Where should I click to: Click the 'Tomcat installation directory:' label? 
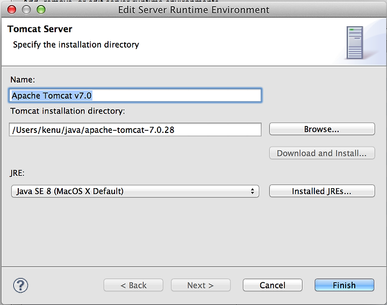pos(68,111)
